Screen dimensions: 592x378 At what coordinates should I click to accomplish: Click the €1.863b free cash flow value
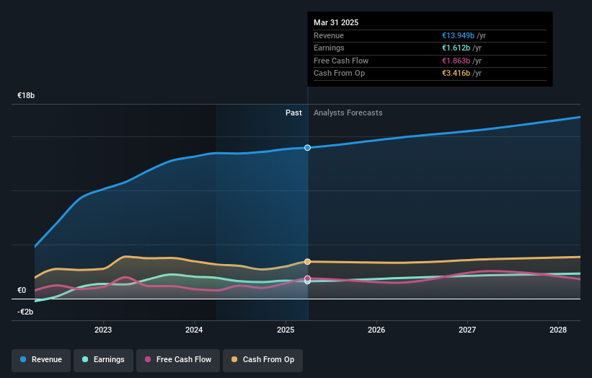pos(456,61)
